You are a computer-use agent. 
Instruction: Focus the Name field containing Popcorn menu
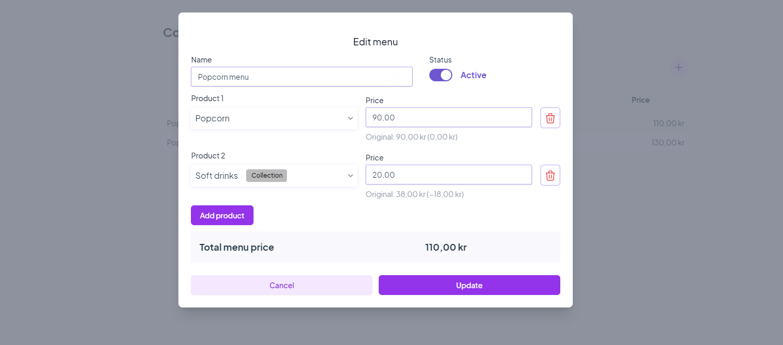pyautogui.click(x=302, y=77)
